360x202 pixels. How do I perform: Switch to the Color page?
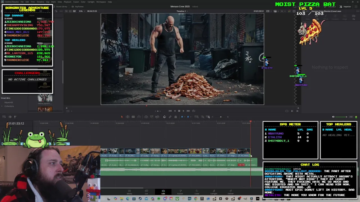[x=197, y=192]
